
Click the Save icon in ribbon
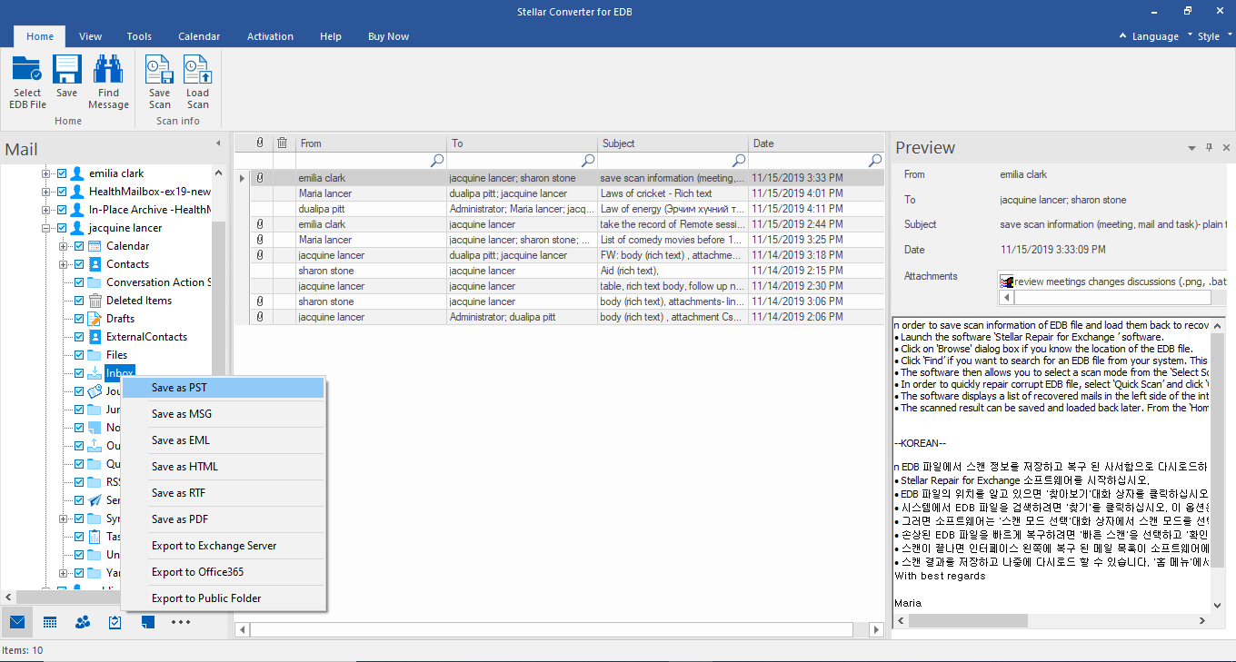pyautogui.click(x=67, y=69)
